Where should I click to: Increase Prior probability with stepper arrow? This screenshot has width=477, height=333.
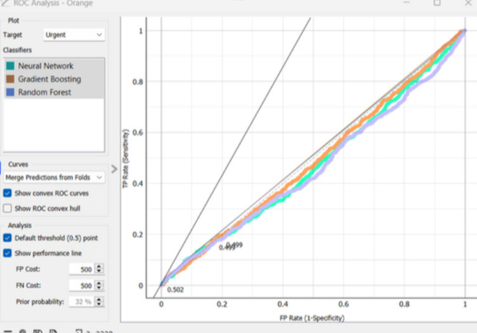pos(99,299)
